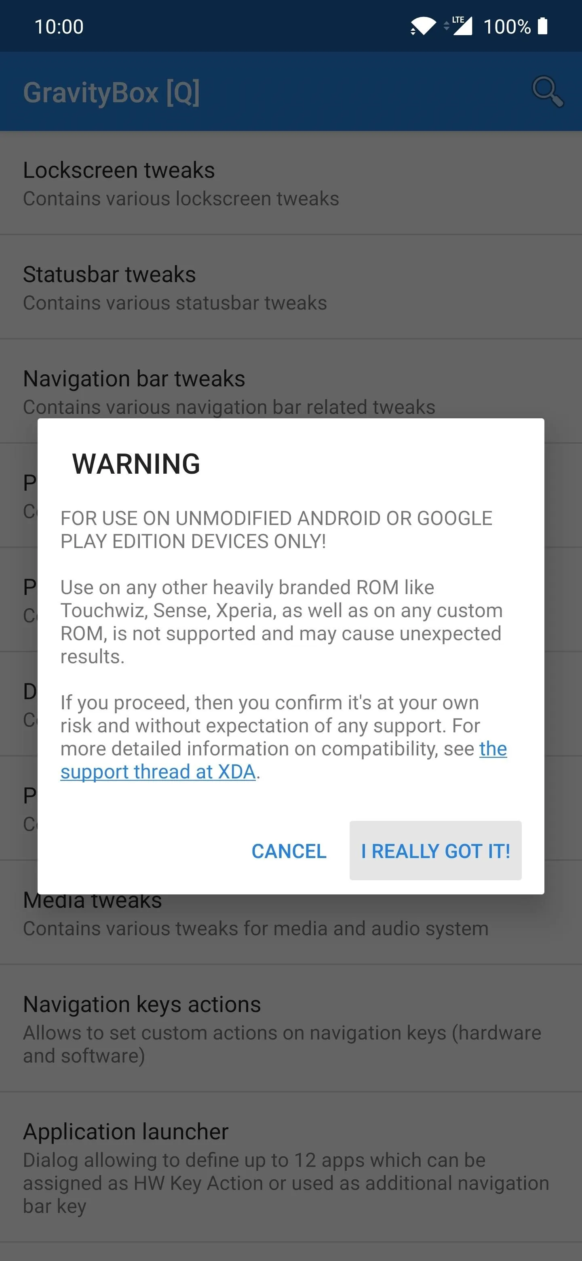
Task: Tap the WARNING dialog heading
Action: [x=136, y=464]
